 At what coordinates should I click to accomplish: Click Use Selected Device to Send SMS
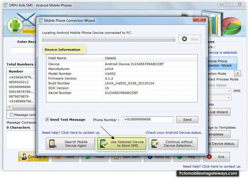click(x=122, y=144)
